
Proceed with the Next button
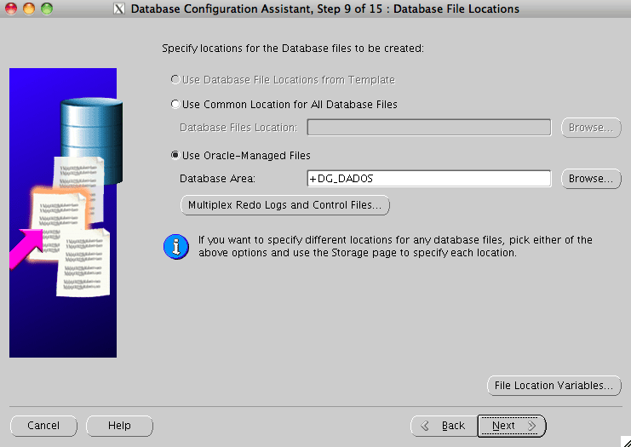[x=511, y=426]
